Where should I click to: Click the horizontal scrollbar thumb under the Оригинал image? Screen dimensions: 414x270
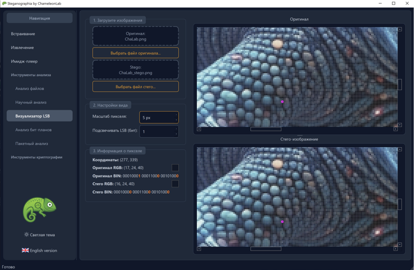(266, 129)
